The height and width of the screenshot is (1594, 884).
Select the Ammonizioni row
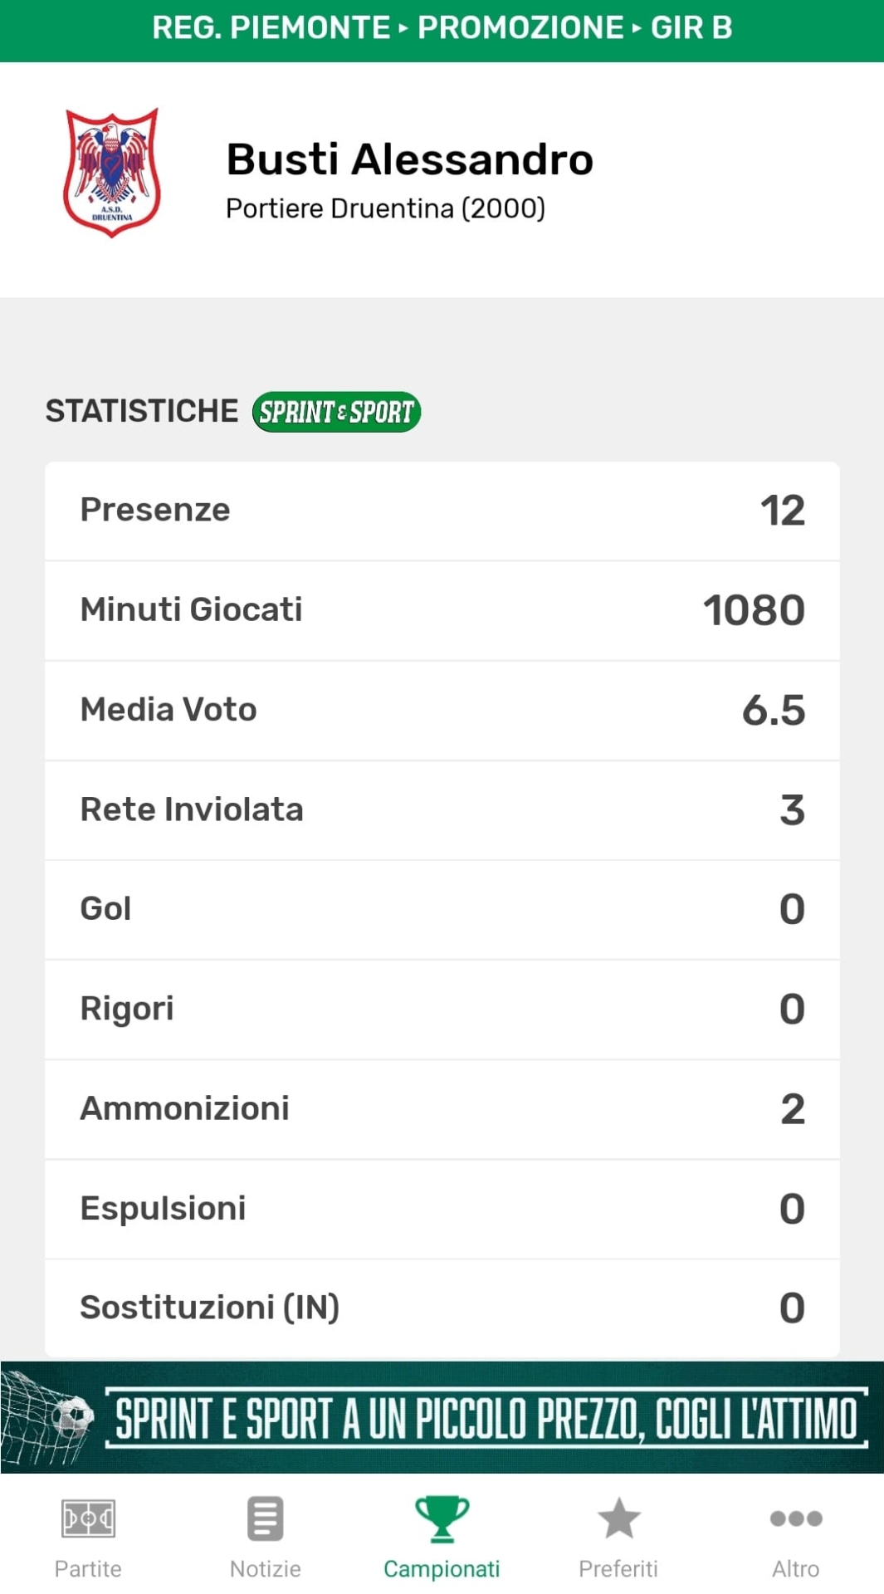pos(442,1109)
